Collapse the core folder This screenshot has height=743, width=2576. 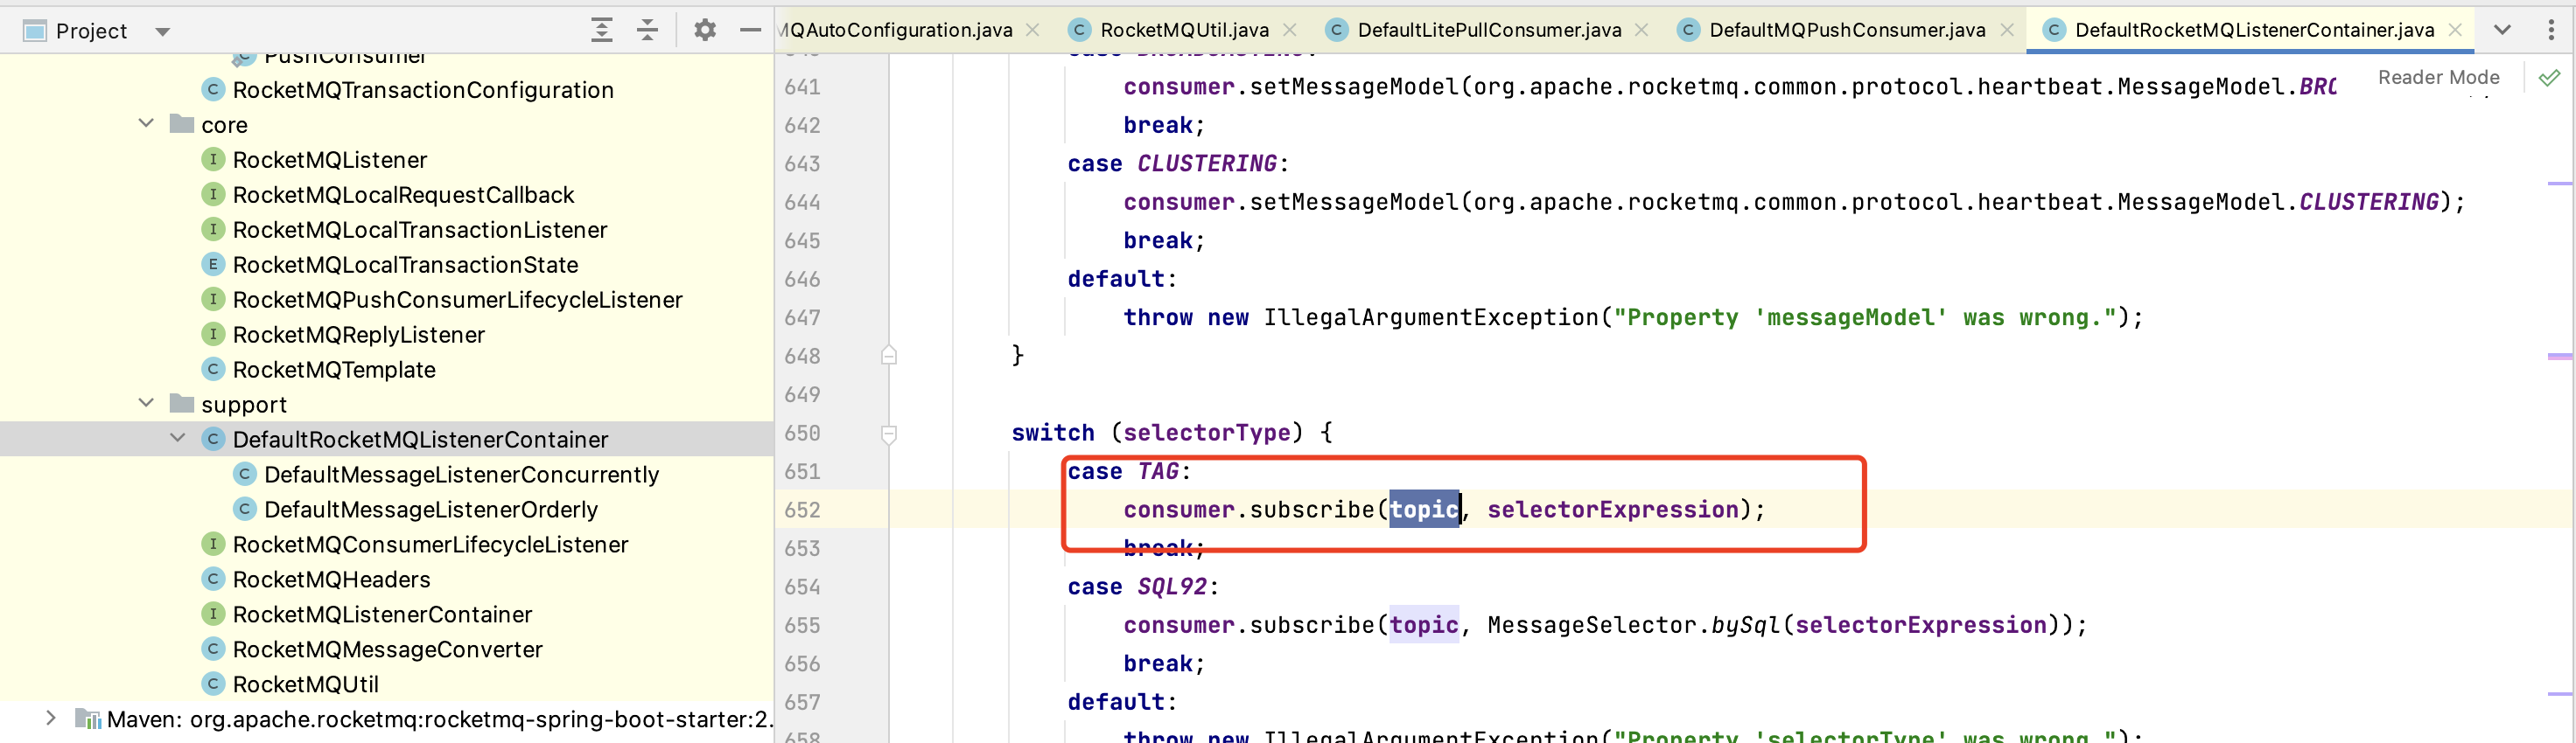coord(146,124)
